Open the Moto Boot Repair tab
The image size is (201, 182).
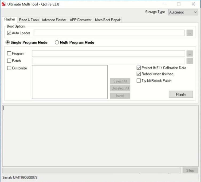tap(108, 20)
